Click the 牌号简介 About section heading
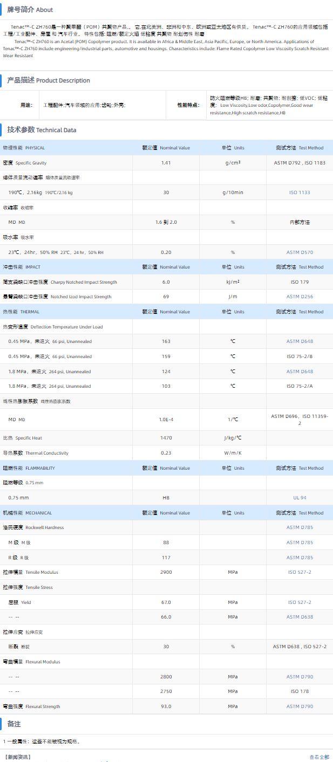The height and width of the screenshot is (762, 333). click(x=30, y=10)
